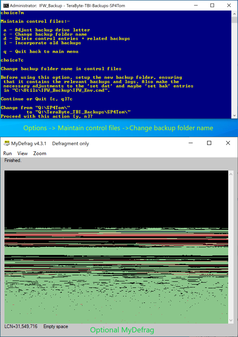Image resolution: width=238 pixels, height=337 pixels.
Task: Click the 'Proceed with this action [y, n]?' prompt
Action: tap(47, 116)
